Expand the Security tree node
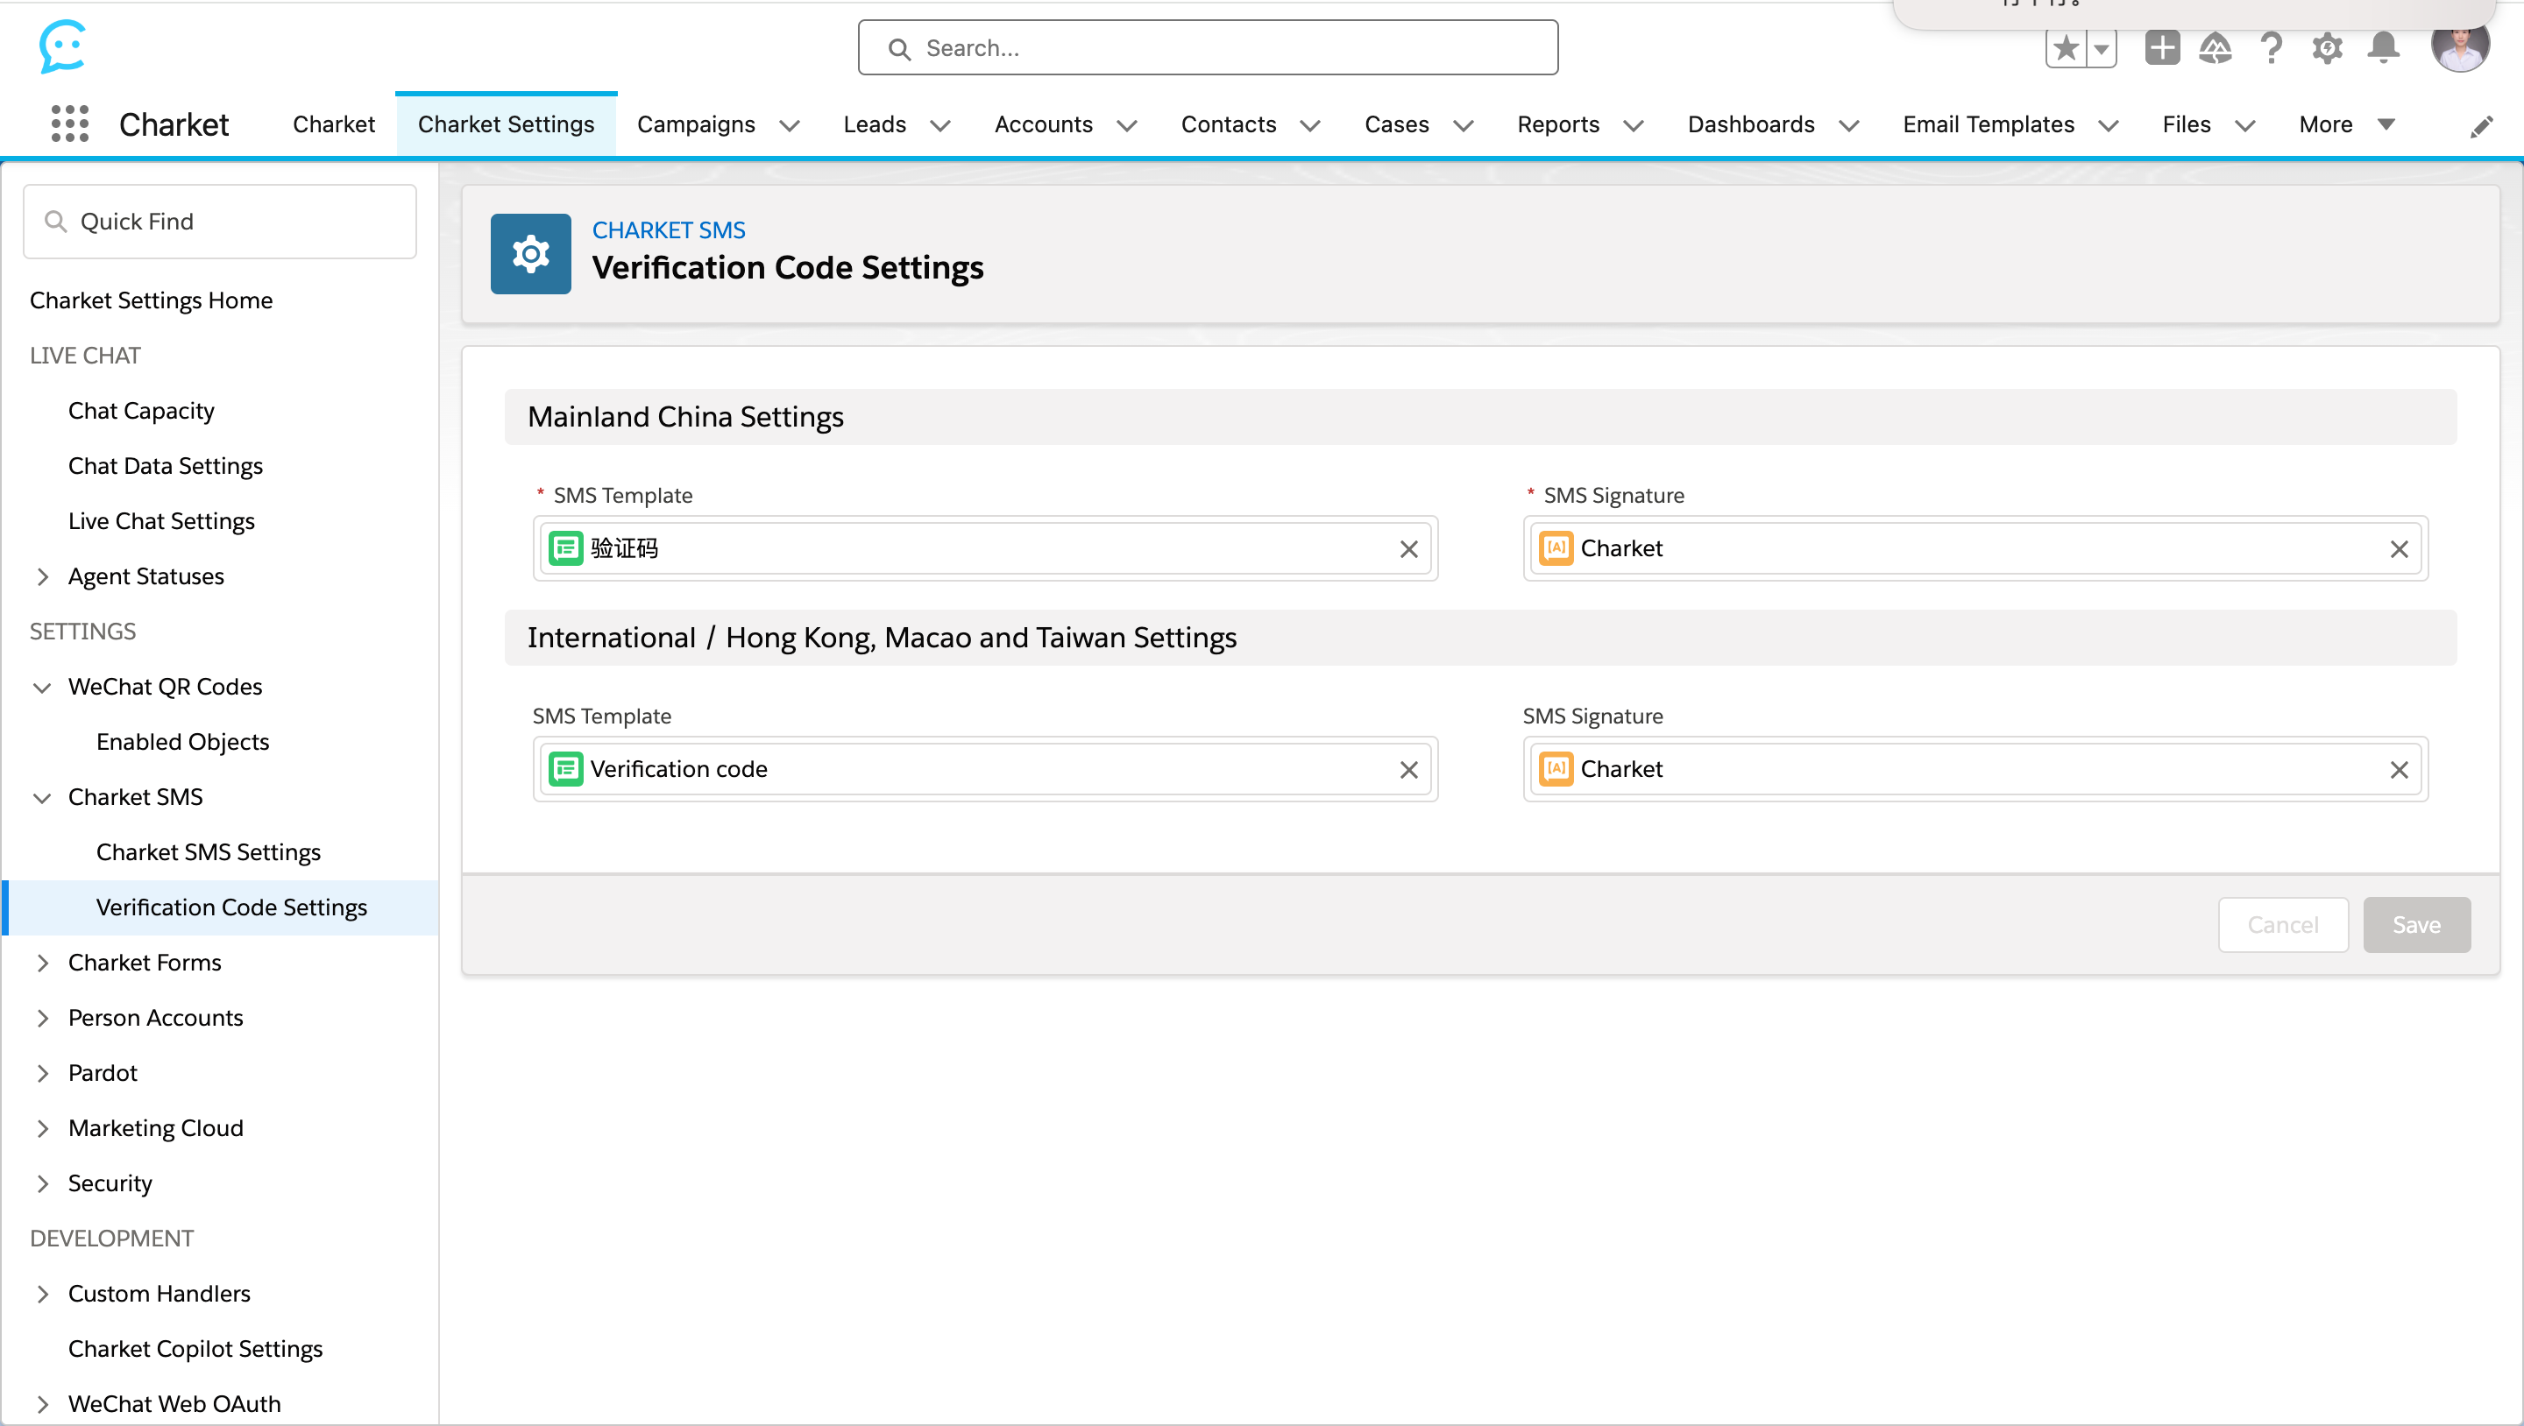This screenshot has width=2524, height=1426. pos(42,1184)
